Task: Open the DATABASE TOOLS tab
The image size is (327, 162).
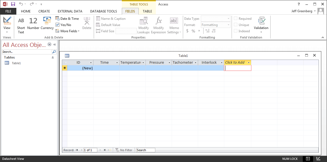Action: coord(104,11)
